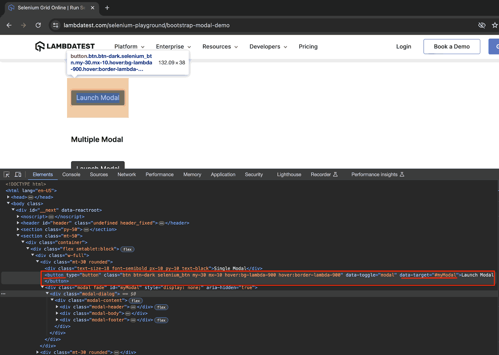
Task: Click the Book a Demo button
Action: tap(452, 46)
